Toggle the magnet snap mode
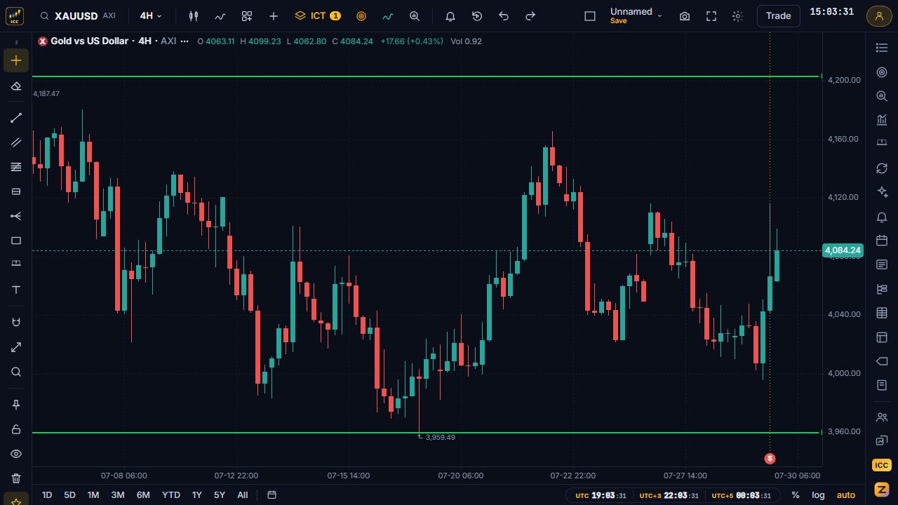 [16, 322]
